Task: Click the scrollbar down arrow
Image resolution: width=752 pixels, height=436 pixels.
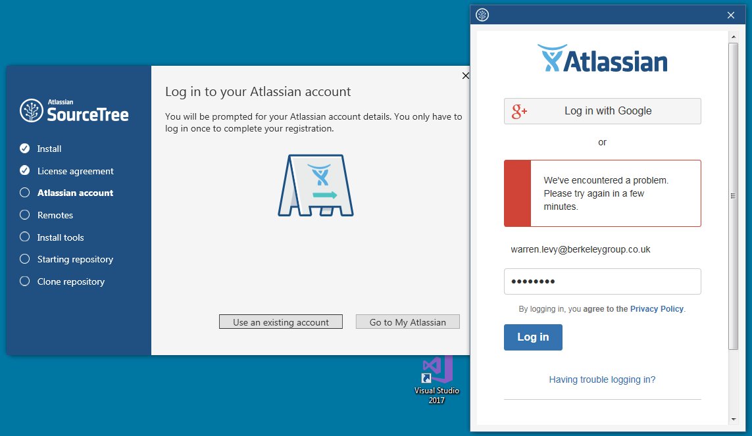Action: 734,420
